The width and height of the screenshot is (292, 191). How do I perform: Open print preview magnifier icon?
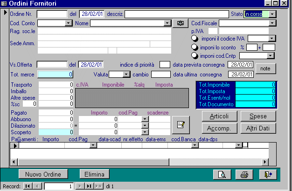tap(222, 175)
